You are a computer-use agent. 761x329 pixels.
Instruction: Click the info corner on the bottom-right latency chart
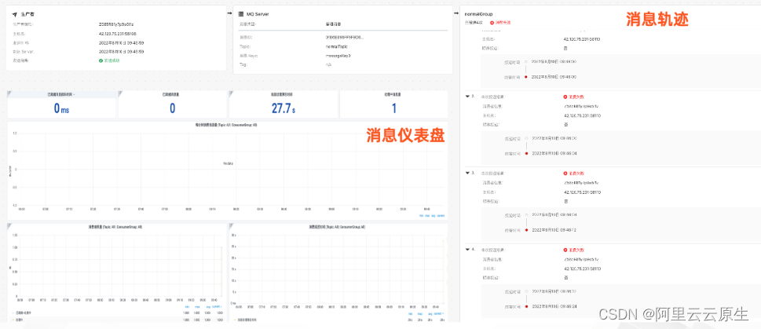231,225
